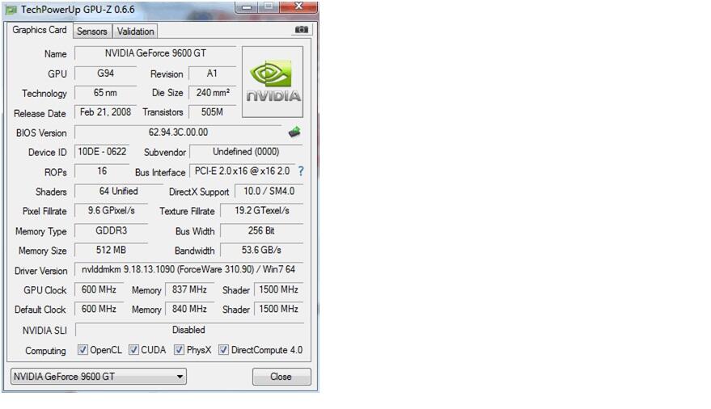Viewport: 711px width, 409px height.
Task: Click the GPU-Z title bar app icon
Action: pos(11,10)
